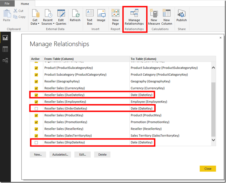The height and width of the screenshot is (183, 226).
Task: Select the Cut scissors command
Action: 18,11
